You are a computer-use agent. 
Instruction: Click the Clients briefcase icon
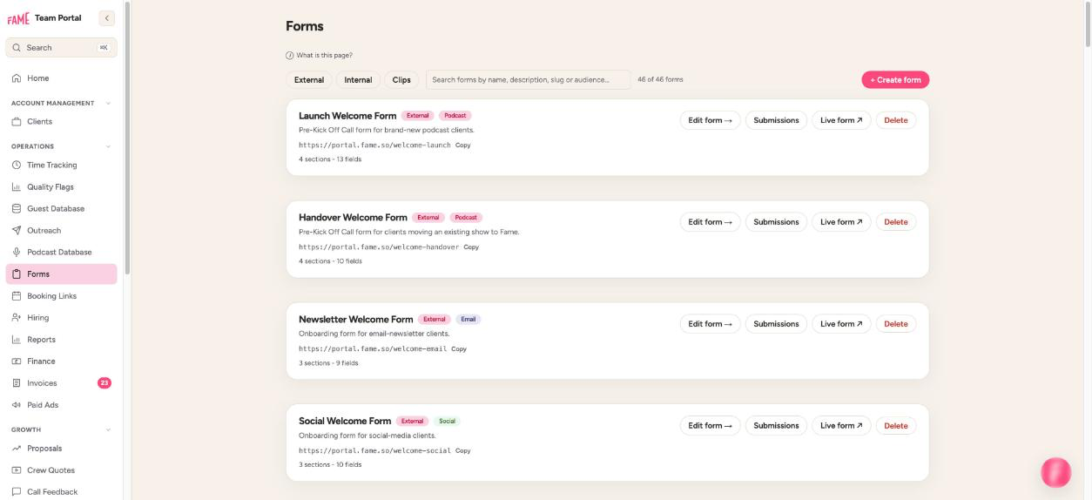(x=16, y=122)
